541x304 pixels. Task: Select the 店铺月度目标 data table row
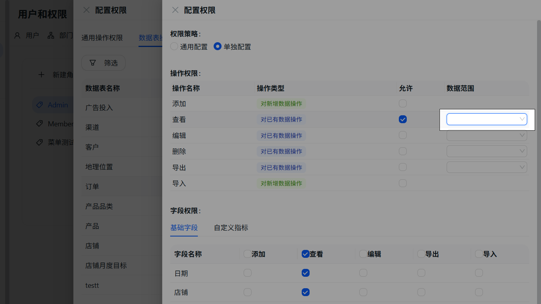click(x=122, y=265)
